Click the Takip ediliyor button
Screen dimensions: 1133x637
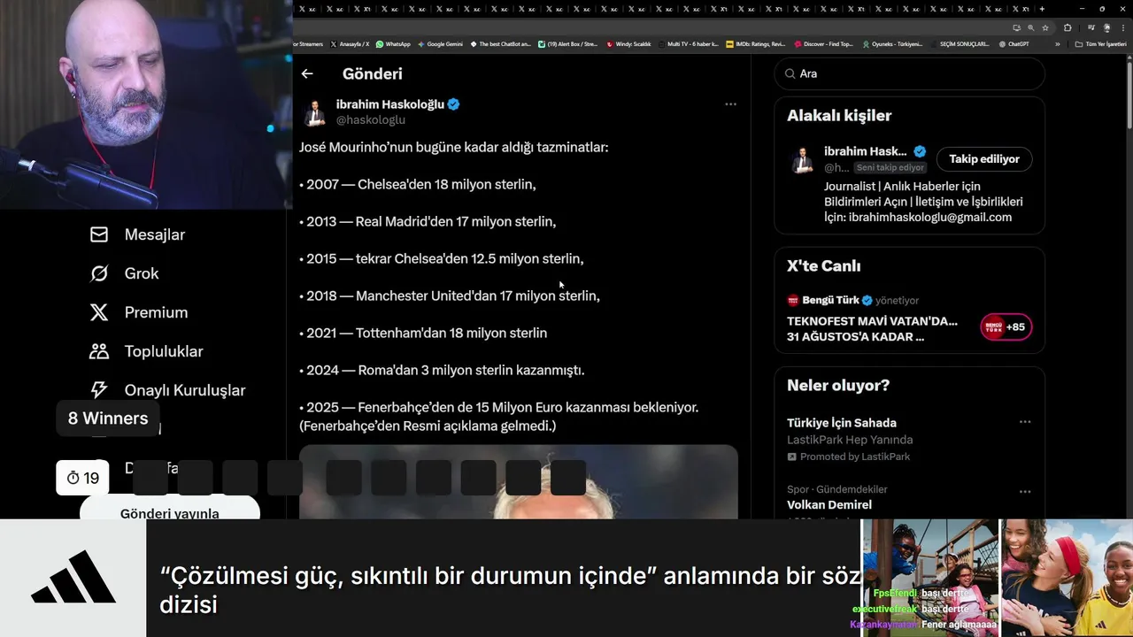(984, 159)
